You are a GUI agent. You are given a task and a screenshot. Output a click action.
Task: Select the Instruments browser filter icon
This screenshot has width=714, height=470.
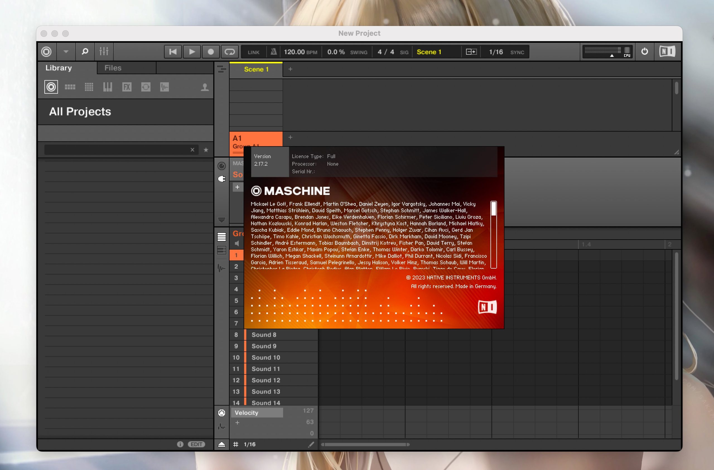tap(107, 87)
